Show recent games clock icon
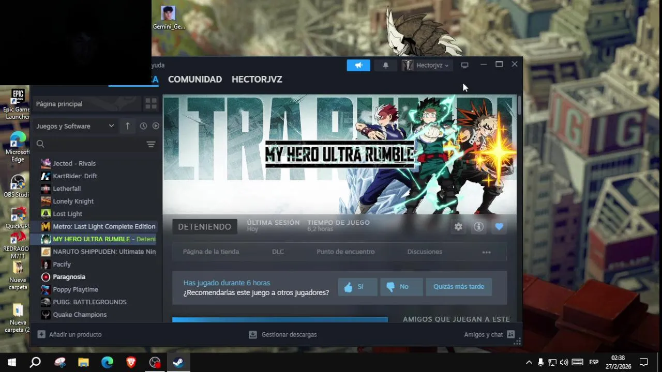This screenshot has height=372, width=662. (143, 126)
